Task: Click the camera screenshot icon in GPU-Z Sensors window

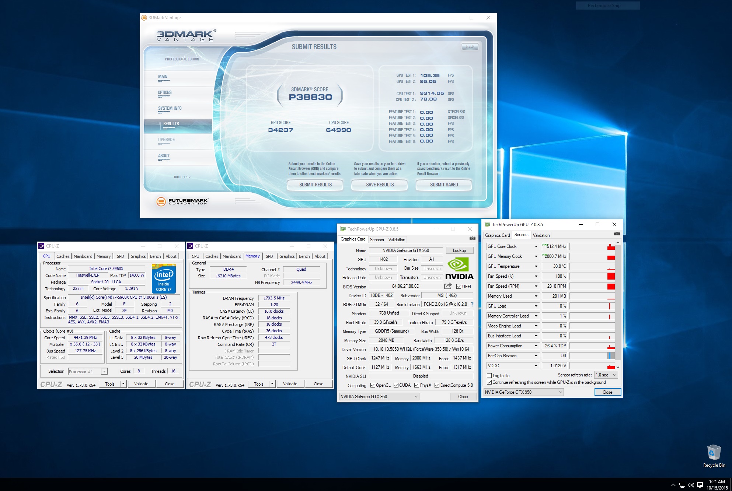Action: point(617,234)
